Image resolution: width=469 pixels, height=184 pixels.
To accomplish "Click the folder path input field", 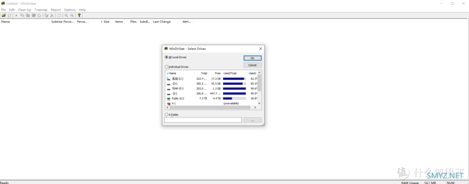I will tap(203, 120).
